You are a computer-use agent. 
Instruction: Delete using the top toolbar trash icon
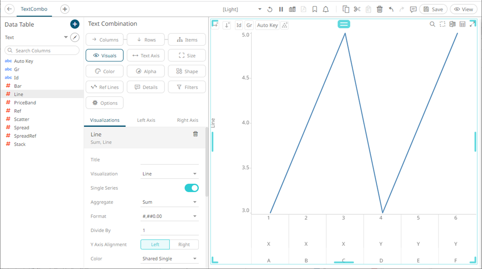click(x=380, y=9)
